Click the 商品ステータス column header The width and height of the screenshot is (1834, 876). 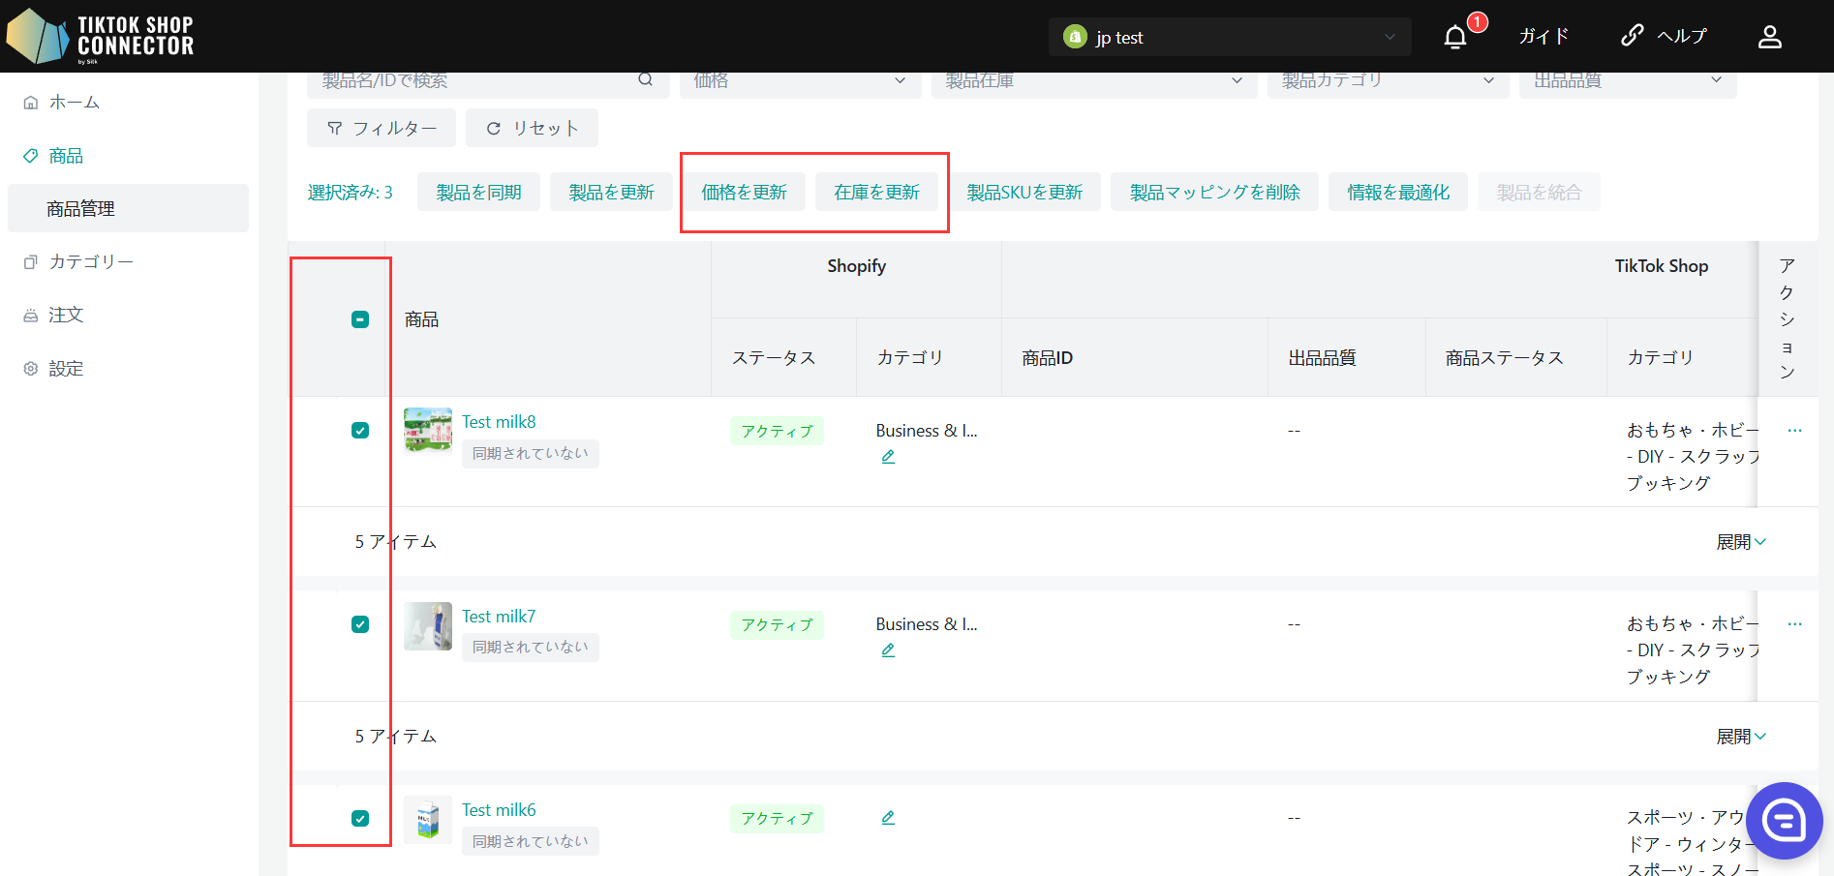click(x=1504, y=358)
